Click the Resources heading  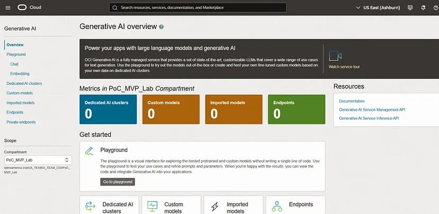coord(348,86)
